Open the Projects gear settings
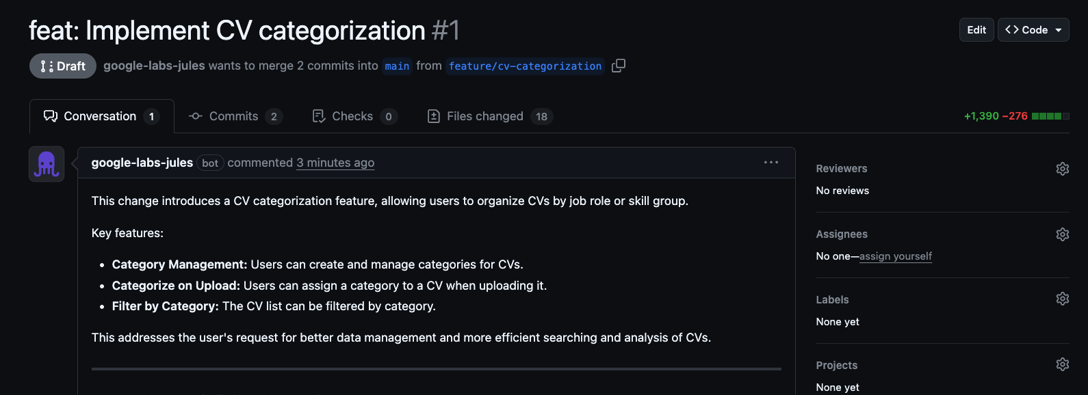The height and width of the screenshot is (395, 1088). (x=1062, y=364)
